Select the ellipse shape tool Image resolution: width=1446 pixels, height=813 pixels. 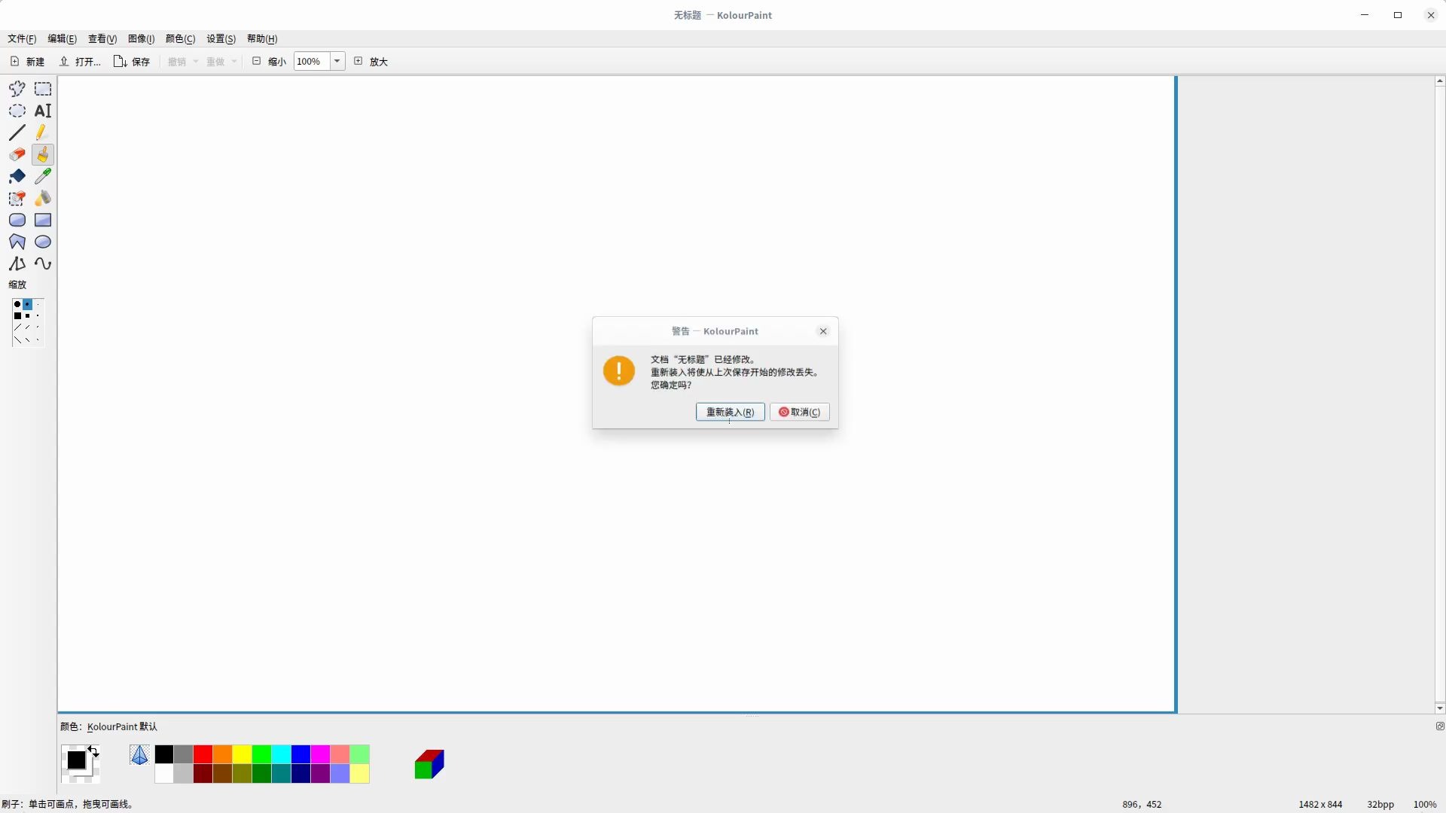[x=43, y=242]
